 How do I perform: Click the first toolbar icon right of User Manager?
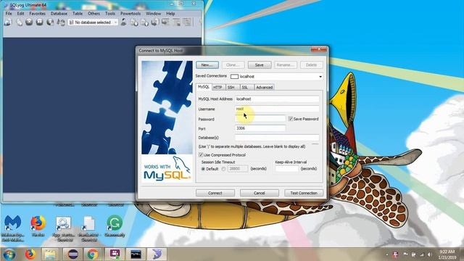[x=134, y=22]
